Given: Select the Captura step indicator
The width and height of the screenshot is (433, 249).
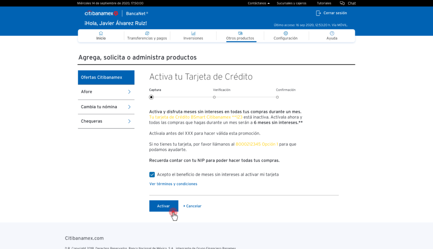Looking at the screenshot, I should tap(151, 97).
